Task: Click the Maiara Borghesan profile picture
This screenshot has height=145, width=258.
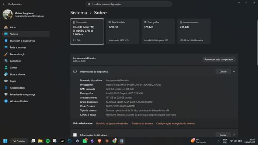Action: pyautogui.click(x=8, y=14)
